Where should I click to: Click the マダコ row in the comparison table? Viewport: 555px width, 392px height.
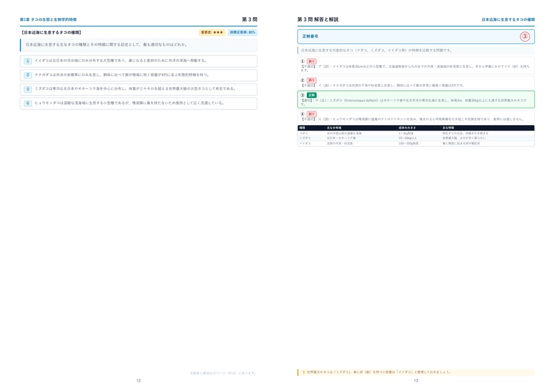(x=416, y=134)
